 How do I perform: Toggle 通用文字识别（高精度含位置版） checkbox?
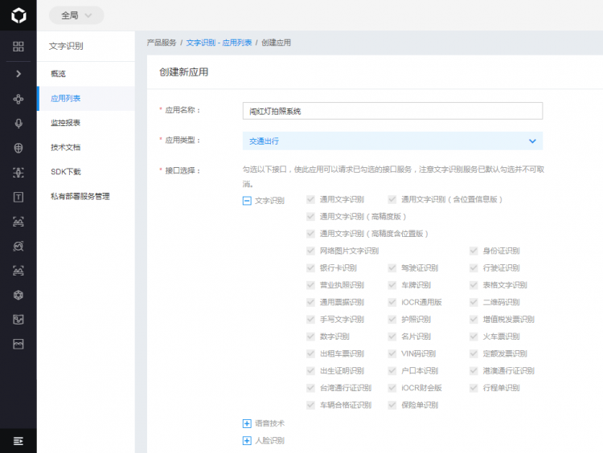[310, 234]
